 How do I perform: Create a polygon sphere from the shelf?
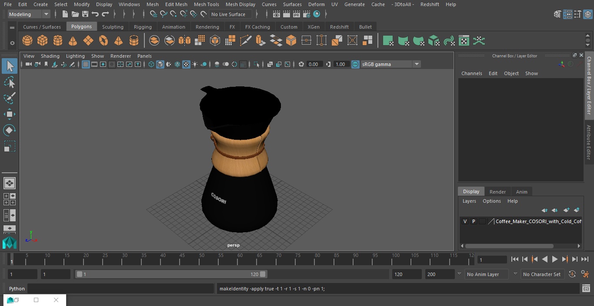(x=27, y=41)
